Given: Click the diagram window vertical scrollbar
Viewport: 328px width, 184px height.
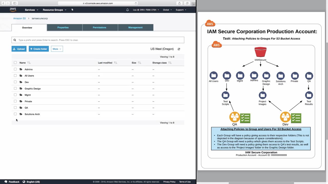Looking at the screenshot, I should 327,91.
